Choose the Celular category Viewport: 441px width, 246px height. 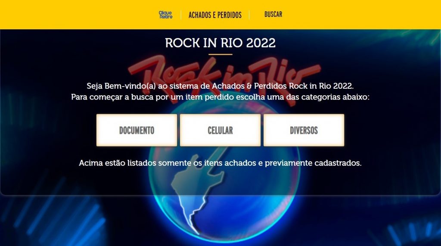220,130
